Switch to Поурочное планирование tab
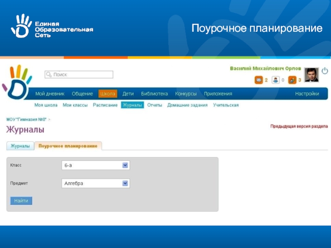The width and height of the screenshot is (331, 248). pos(68,146)
